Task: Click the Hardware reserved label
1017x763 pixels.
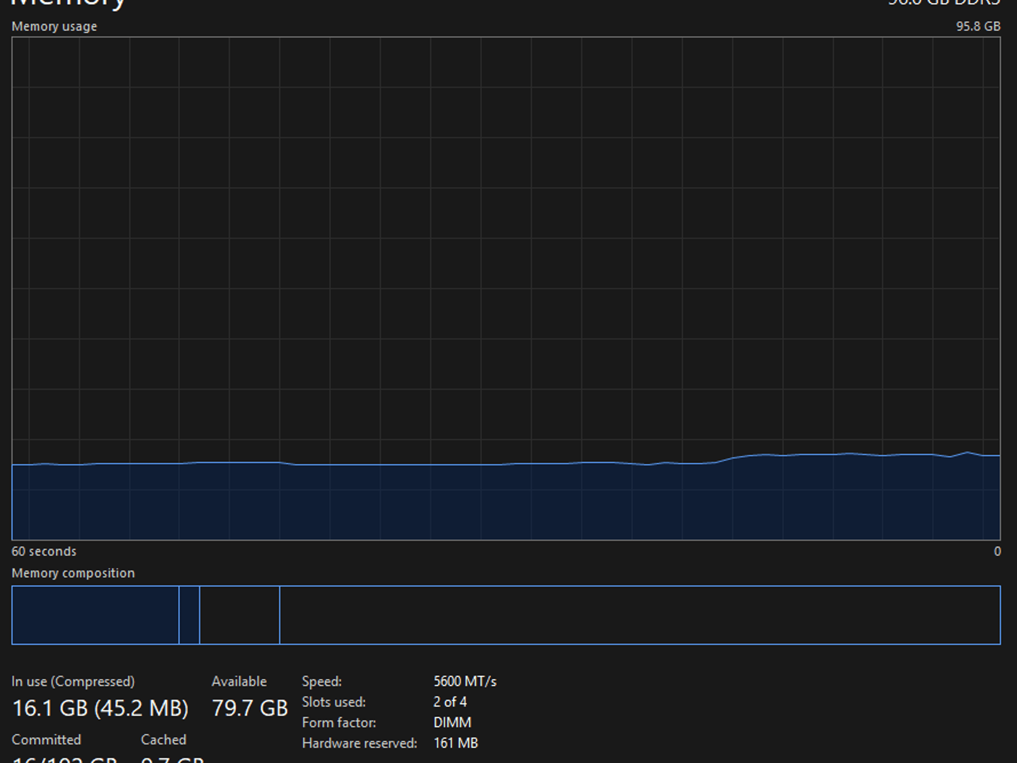Action: (x=360, y=743)
